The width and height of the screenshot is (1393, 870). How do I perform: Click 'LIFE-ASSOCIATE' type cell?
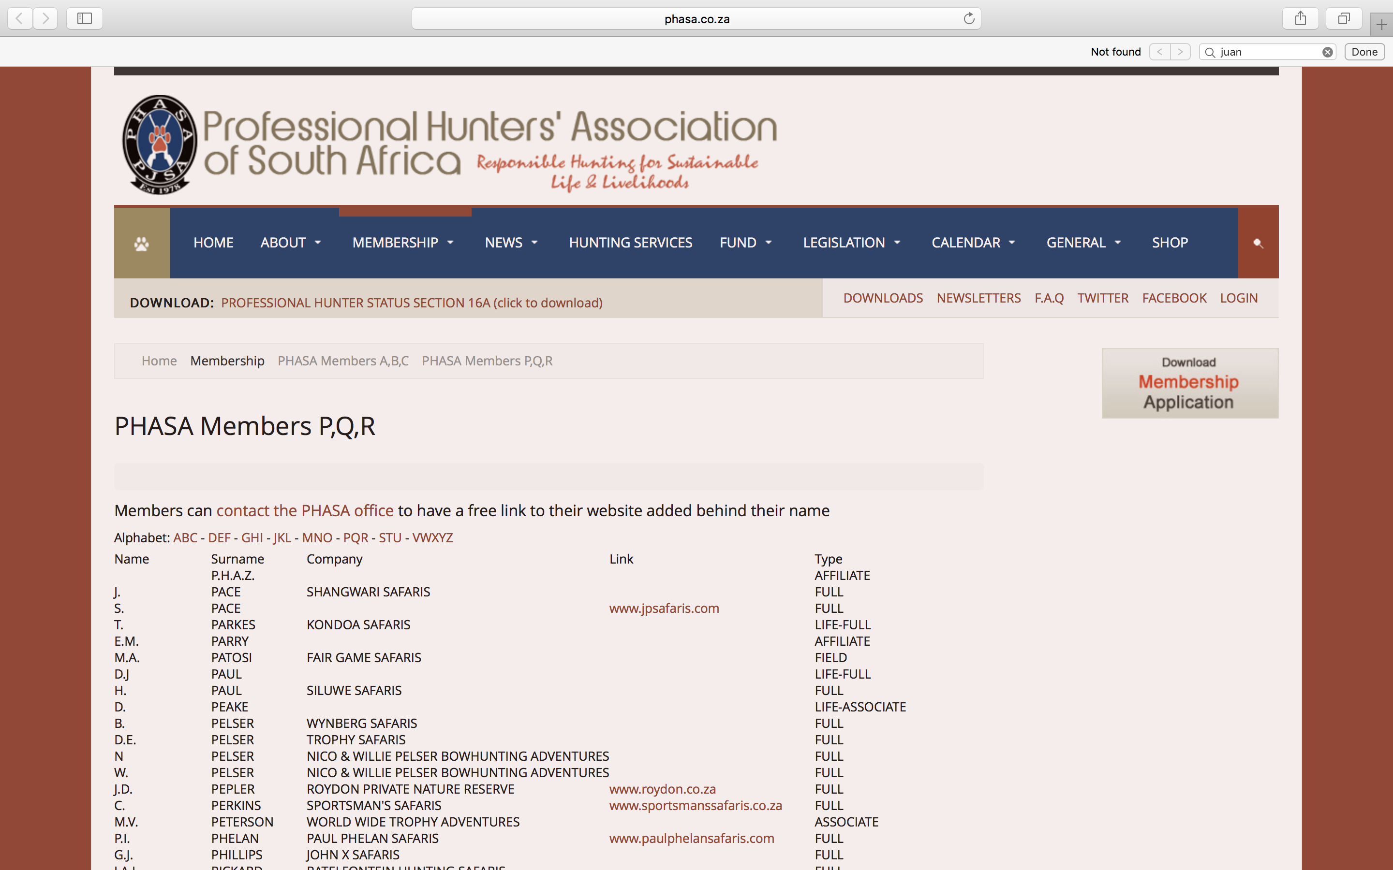click(x=860, y=707)
